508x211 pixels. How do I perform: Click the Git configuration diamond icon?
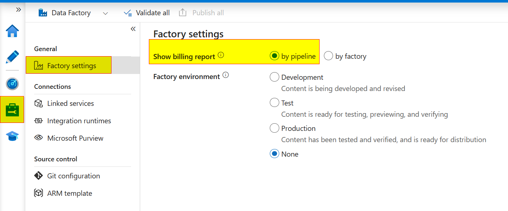(x=38, y=176)
